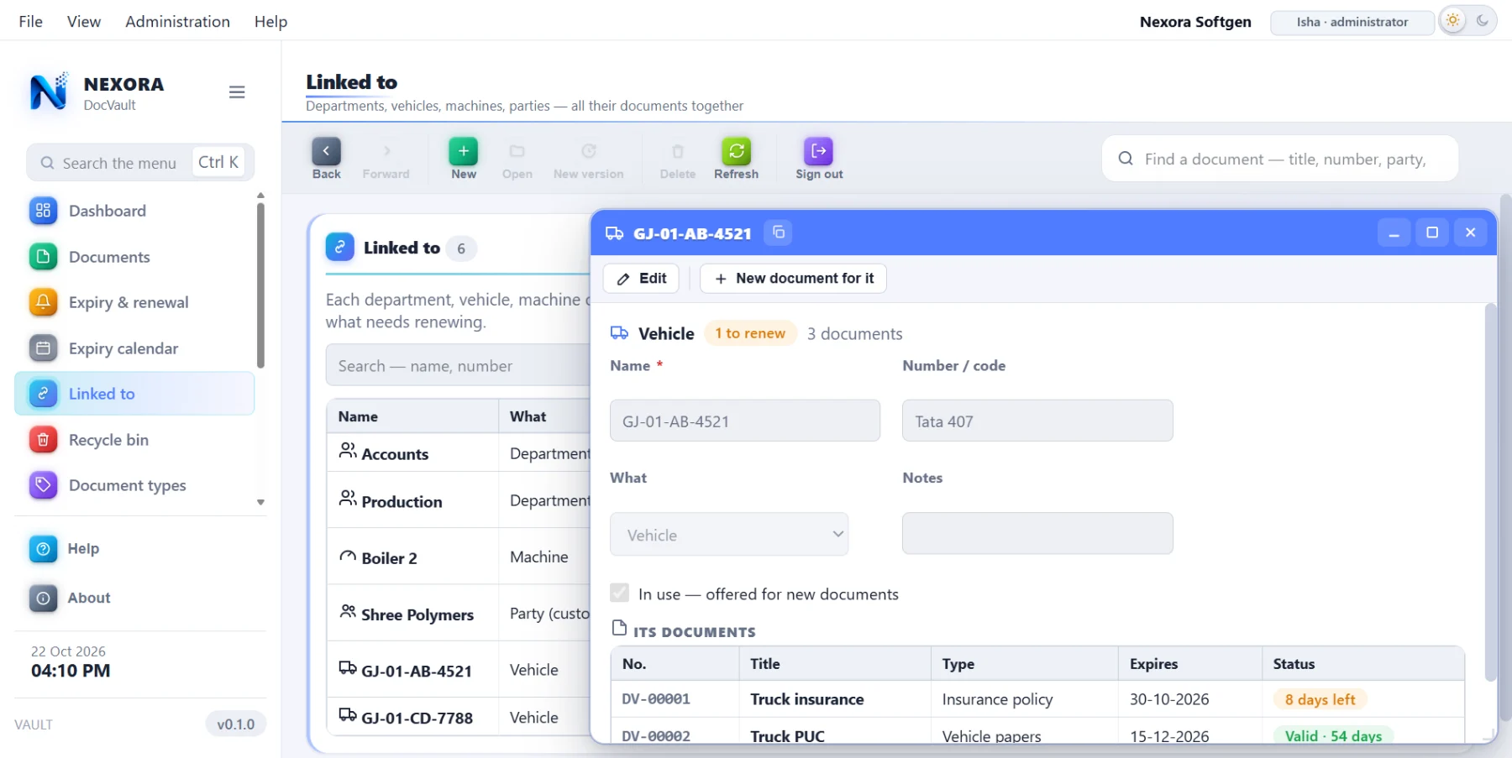Maximize the GJ-01-AB-4521 dialog
Screen dimensions: 1512x758
click(1432, 233)
